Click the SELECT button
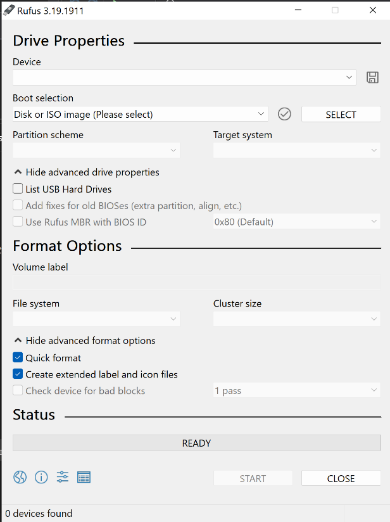 click(341, 115)
